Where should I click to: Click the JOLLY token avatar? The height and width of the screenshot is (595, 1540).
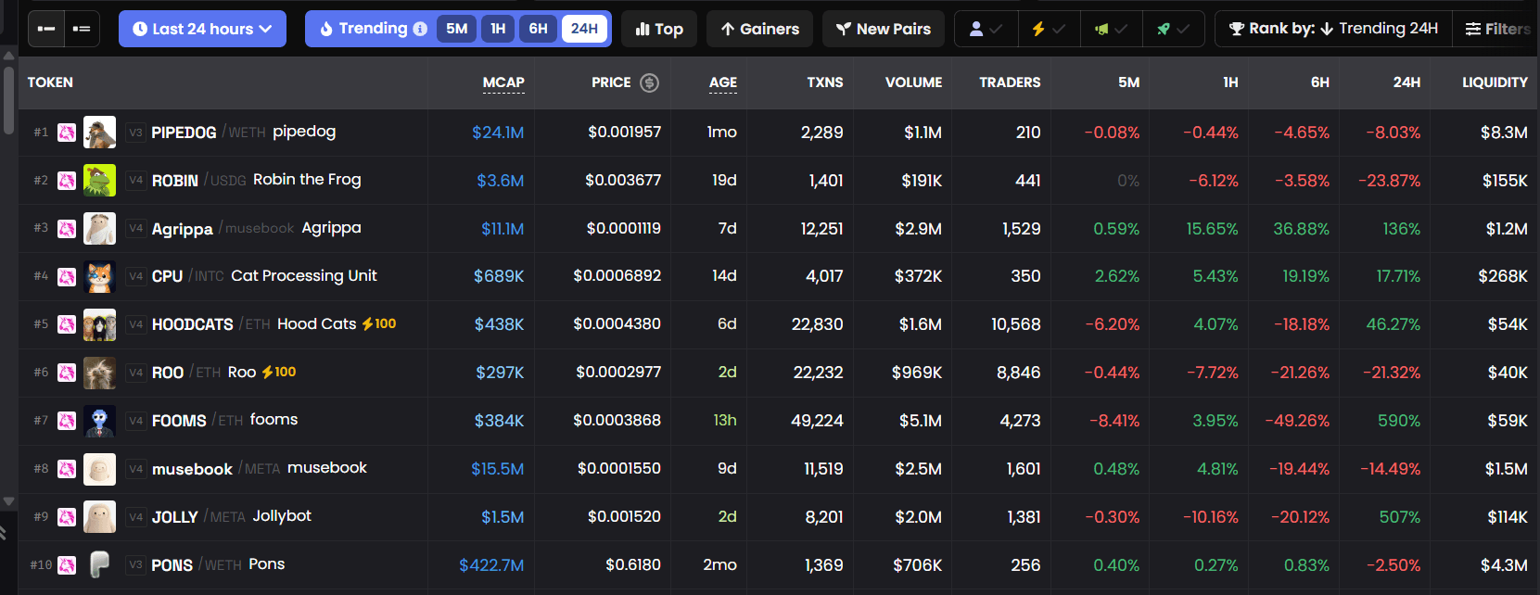click(x=99, y=517)
